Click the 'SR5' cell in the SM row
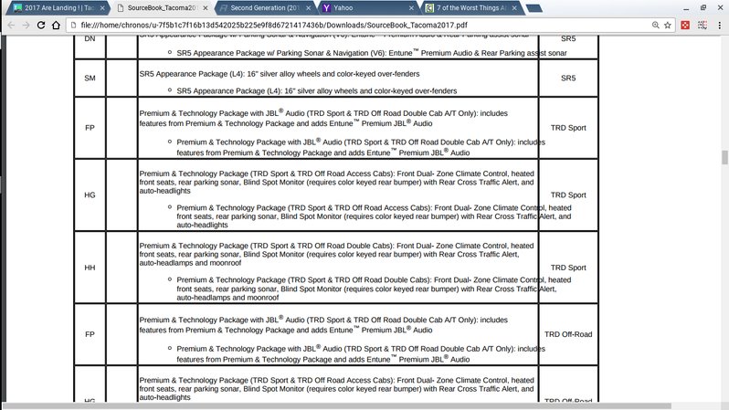Screen dimensions: 729x410 [568, 79]
